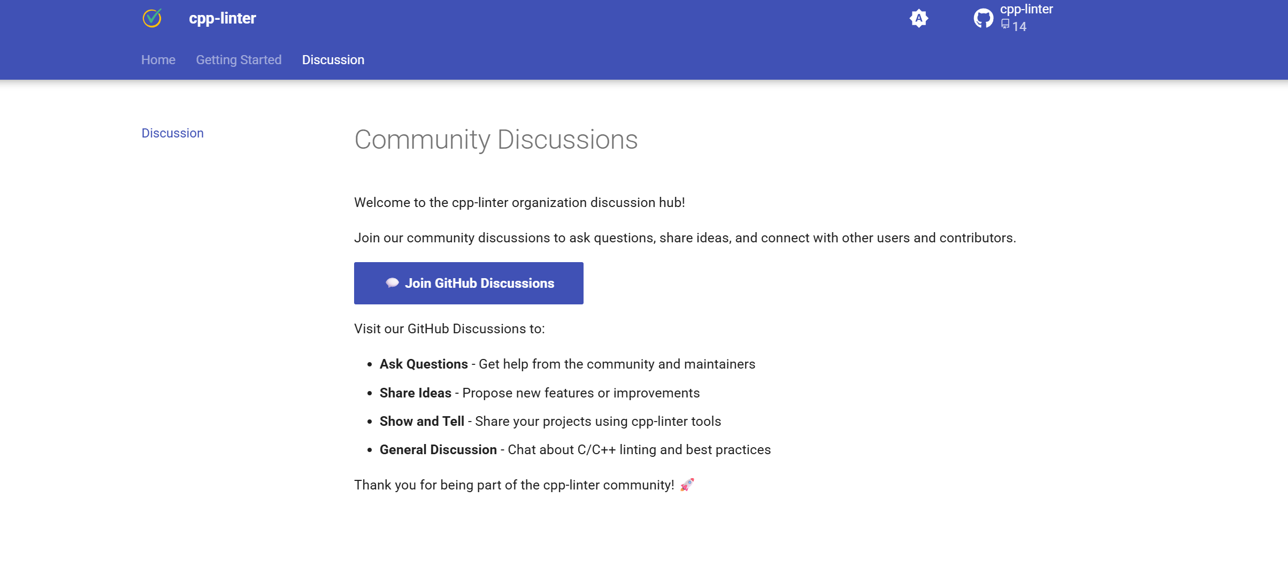Open the Discussion link in the left sidebar
Viewport: 1288px width, 574px height.
tap(172, 133)
